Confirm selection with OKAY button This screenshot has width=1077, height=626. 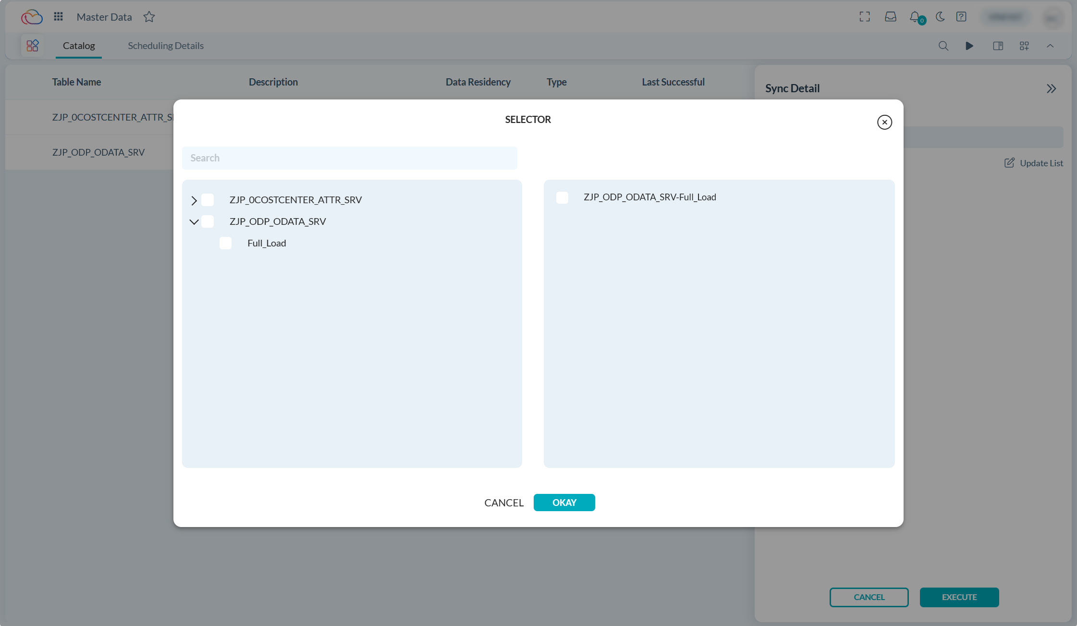pos(564,502)
